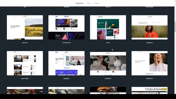176x99 pixels.
Task: Click the FASHION 2 label
Action: pyautogui.click(x=150, y=43)
